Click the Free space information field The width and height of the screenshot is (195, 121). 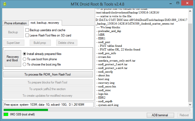click(x=48, y=105)
